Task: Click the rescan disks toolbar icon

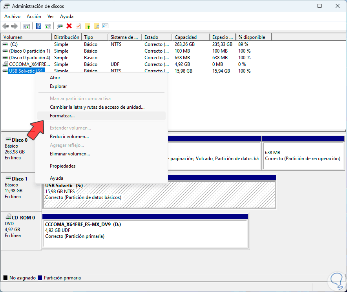Action: click(x=60, y=26)
